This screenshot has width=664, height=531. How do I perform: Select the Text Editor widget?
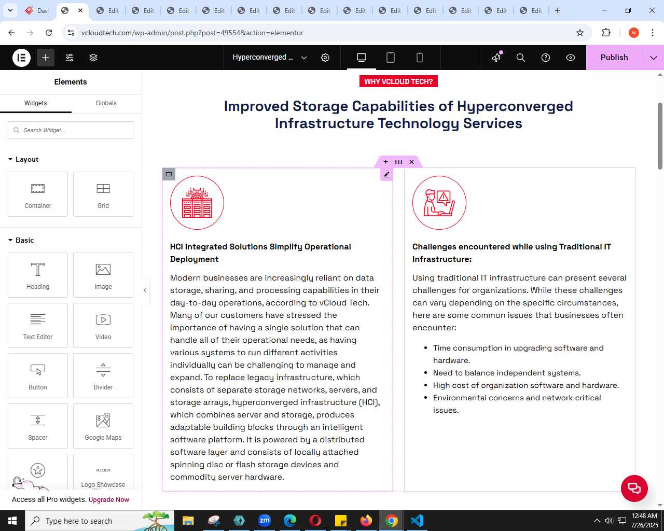[x=38, y=326]
